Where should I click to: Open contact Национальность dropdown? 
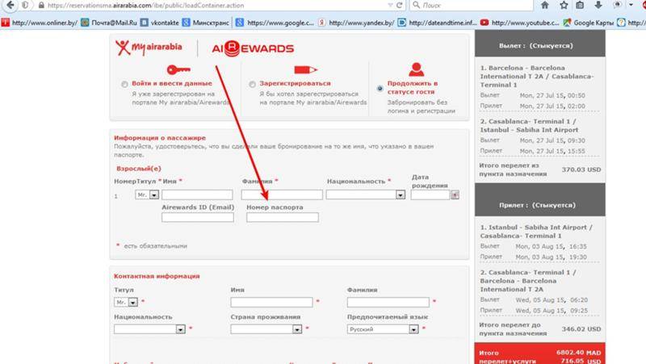coord(149,329)
